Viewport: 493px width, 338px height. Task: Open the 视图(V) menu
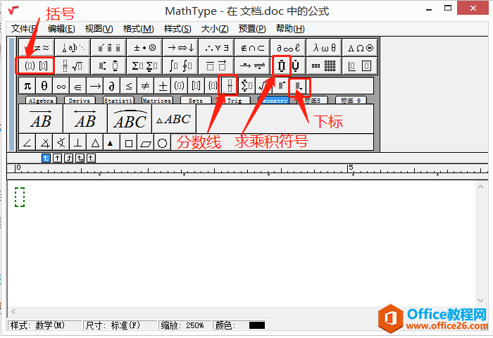pyautogui.click(x=99, y=29)
